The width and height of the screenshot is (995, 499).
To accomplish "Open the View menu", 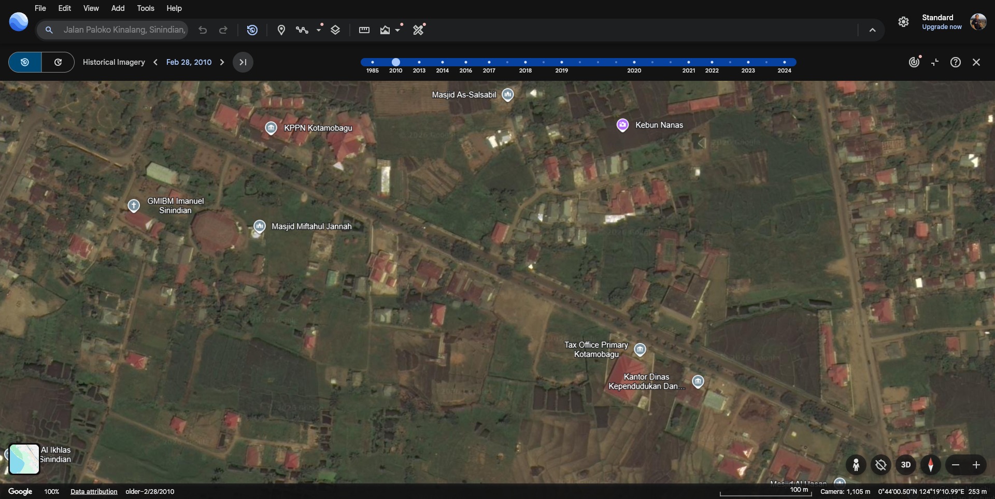I will point(91,8).
